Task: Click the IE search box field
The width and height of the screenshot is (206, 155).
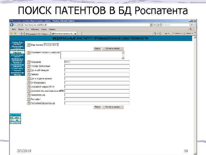Action: (x=175, y=25)
